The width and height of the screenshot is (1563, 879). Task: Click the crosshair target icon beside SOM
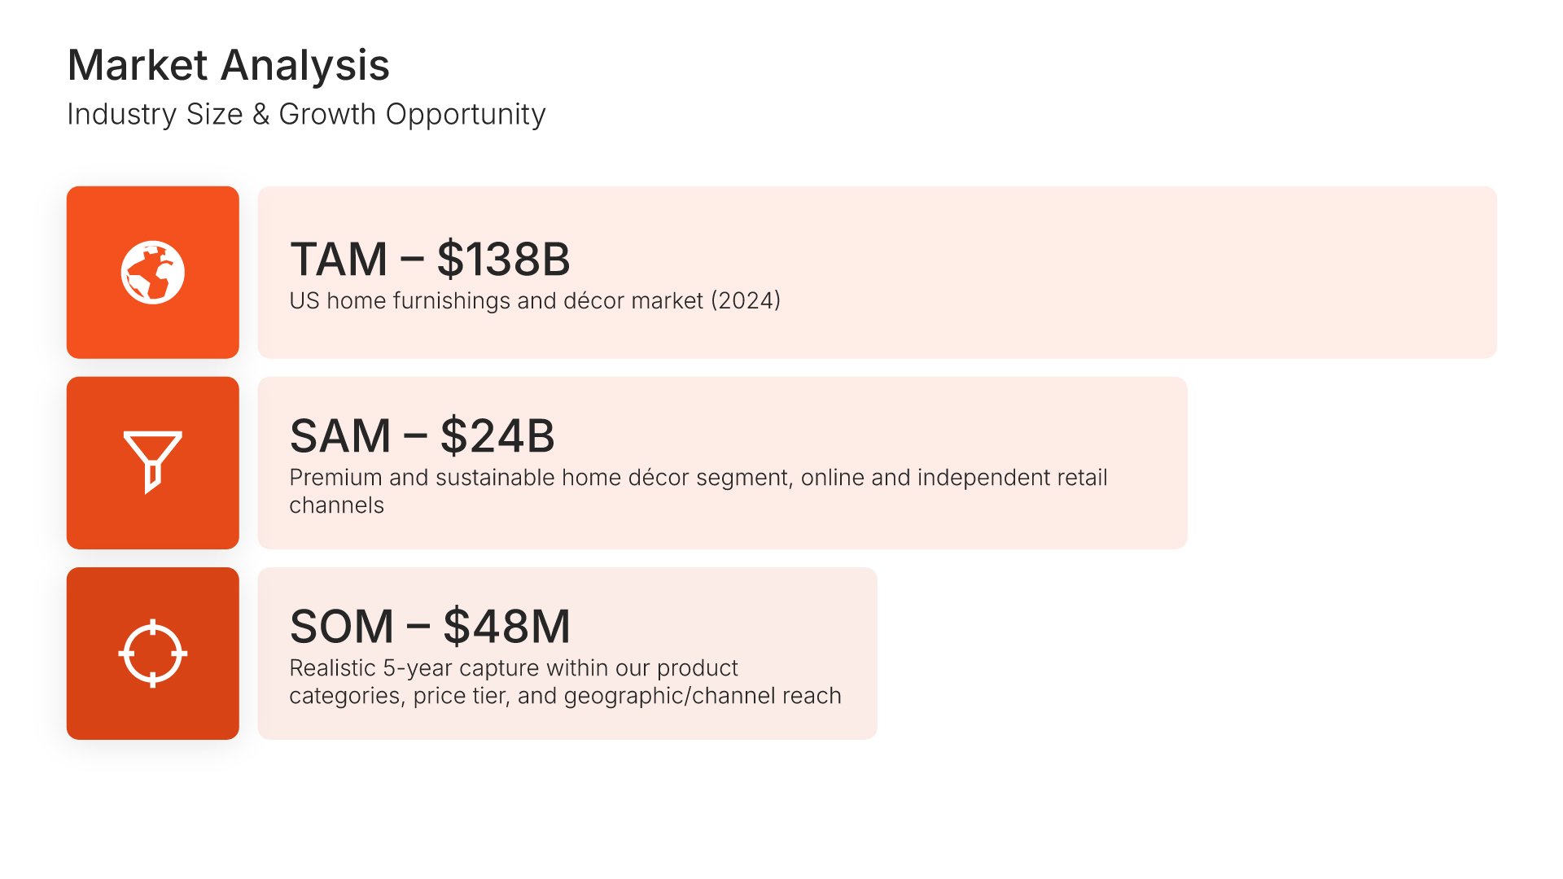[152, 653]
